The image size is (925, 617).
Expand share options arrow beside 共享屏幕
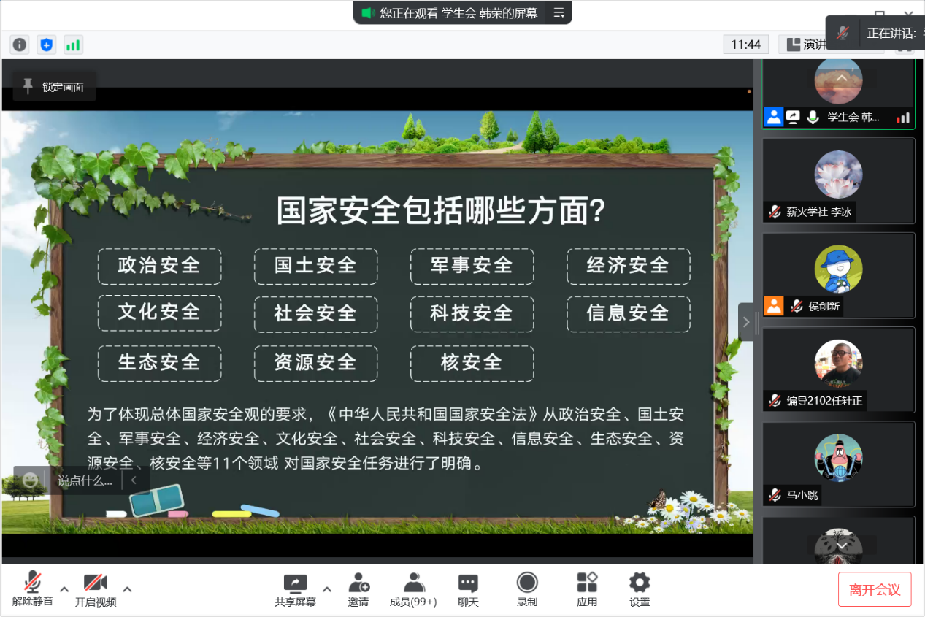327,589
